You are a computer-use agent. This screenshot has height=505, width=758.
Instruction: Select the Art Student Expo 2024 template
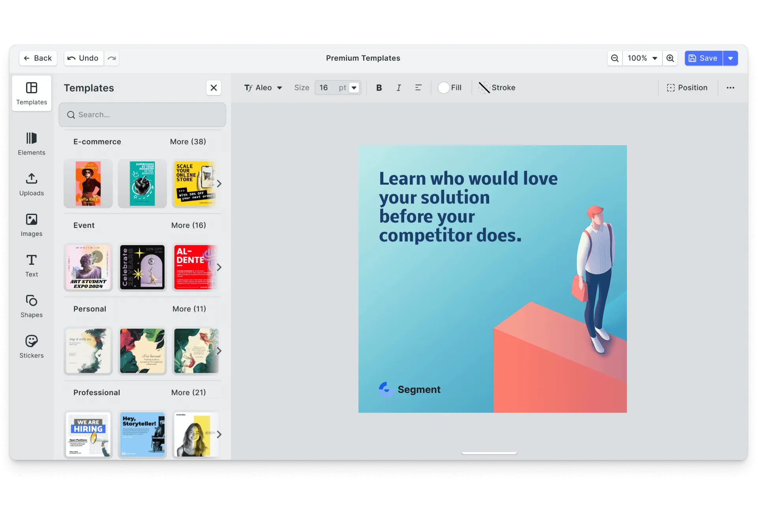tap(88, 267)
